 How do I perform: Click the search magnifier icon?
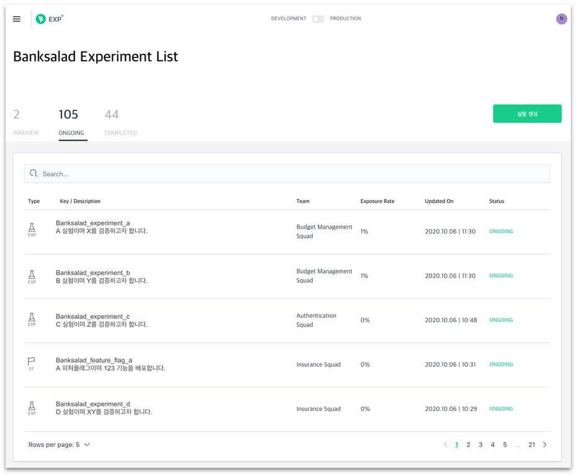[33, 174]
